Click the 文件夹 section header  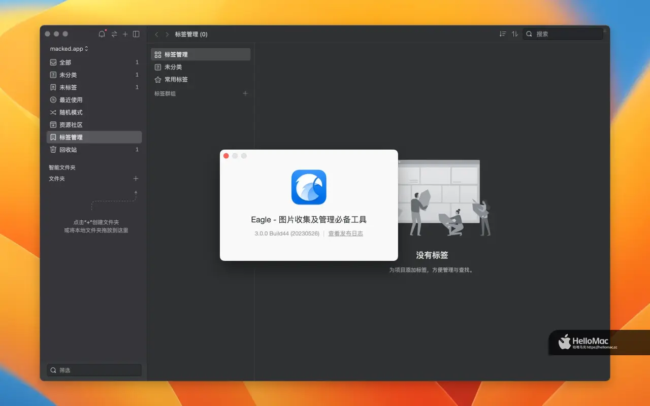[x=57, y=179]
